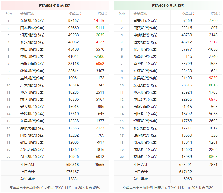Select 浙商期货(代客) row

(x=168, y=56)
